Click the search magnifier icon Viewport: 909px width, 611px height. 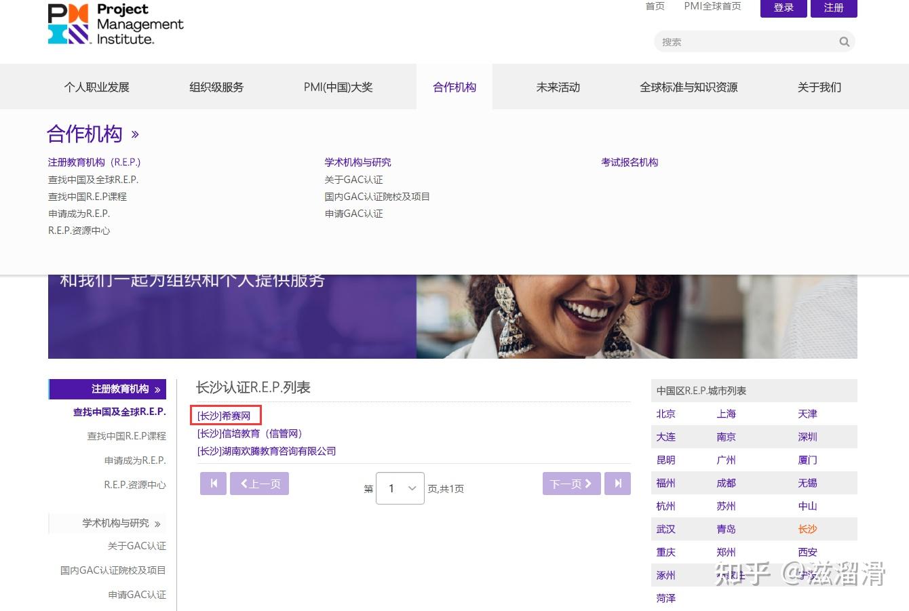click(844, 41)
